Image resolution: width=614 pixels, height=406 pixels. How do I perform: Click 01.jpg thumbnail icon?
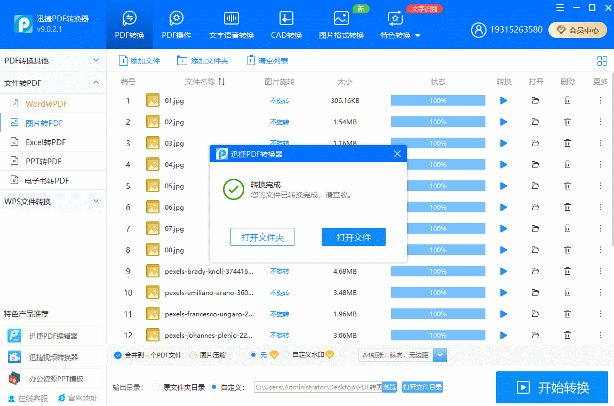(x=153, y=101)
